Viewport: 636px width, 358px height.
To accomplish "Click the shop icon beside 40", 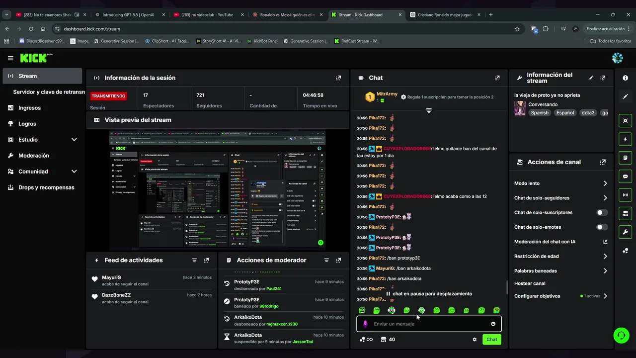I will tap(383, 340).
